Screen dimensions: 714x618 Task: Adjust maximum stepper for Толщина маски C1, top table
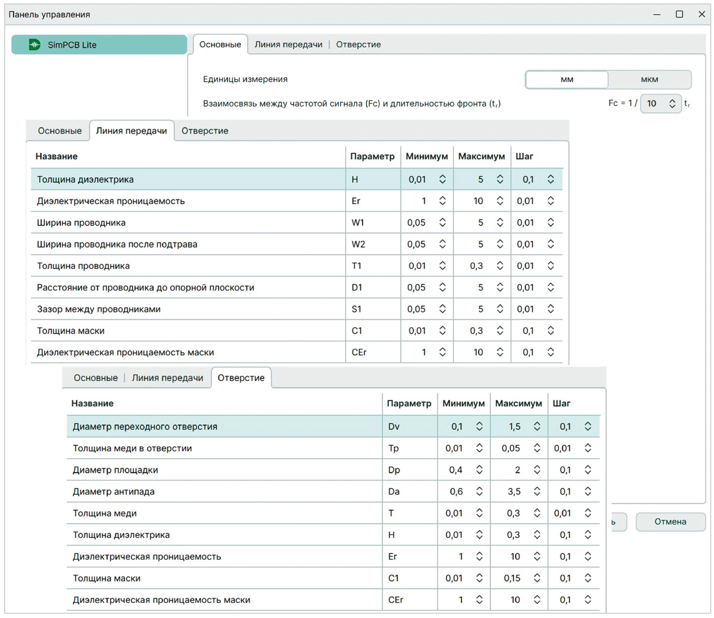tap(500, 330)
